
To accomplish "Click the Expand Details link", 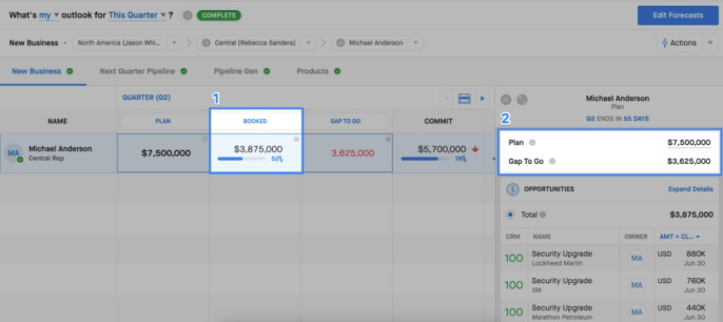I will pyautogui.click(x=690, y=189).
